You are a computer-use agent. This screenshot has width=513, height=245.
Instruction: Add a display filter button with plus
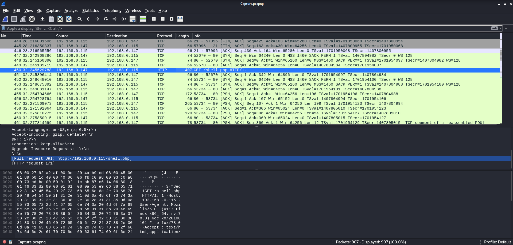point(506,28)
